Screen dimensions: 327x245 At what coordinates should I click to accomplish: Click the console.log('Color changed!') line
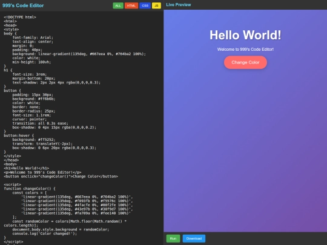click(45, 234)
